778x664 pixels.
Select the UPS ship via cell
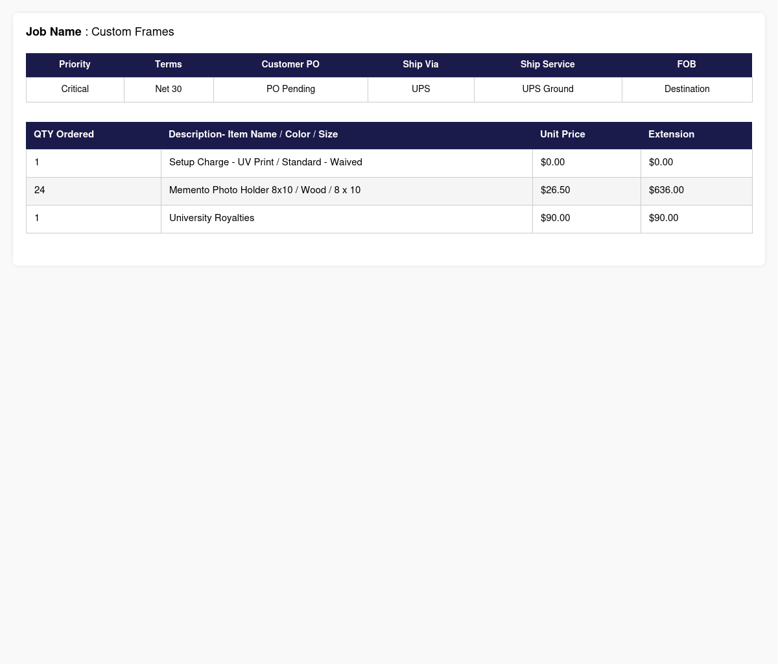pyautogui.click(x=421, y=89)
